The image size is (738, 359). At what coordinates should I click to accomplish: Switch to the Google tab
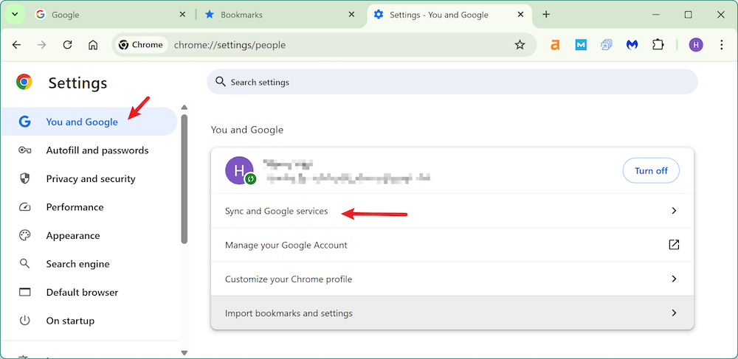111,15
